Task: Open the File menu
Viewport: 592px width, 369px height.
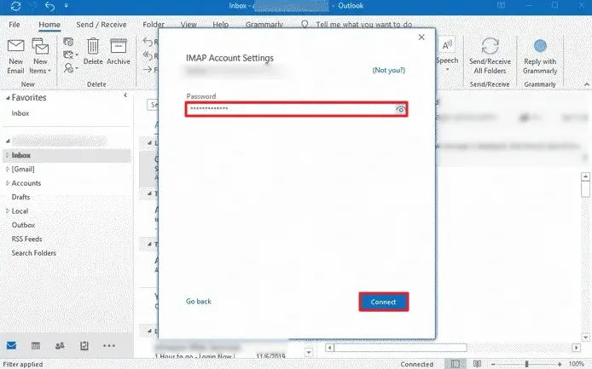Action: coord(15,25)
